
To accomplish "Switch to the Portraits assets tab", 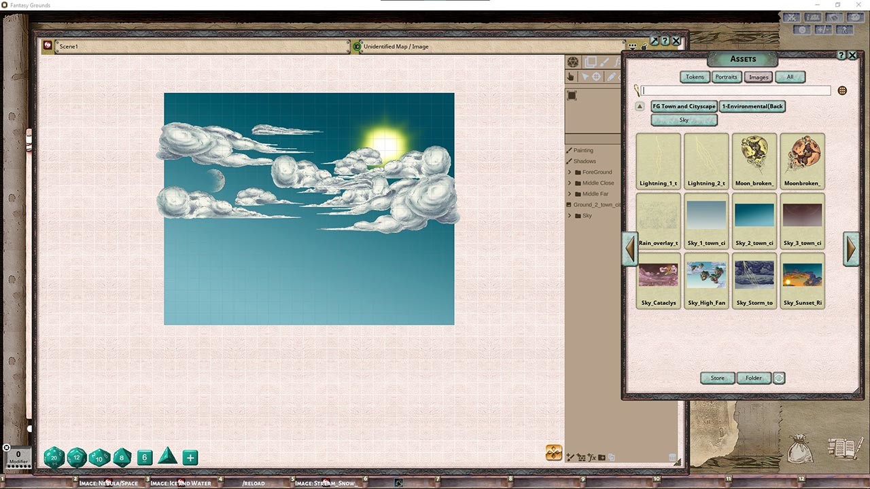I will tap(726, 77).
